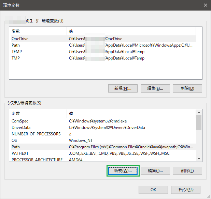Click 削除(D) button for user variables
Image resolution: width=211 pixels, height=199 pixels.
pyautogui.click(x=187, y=88)
